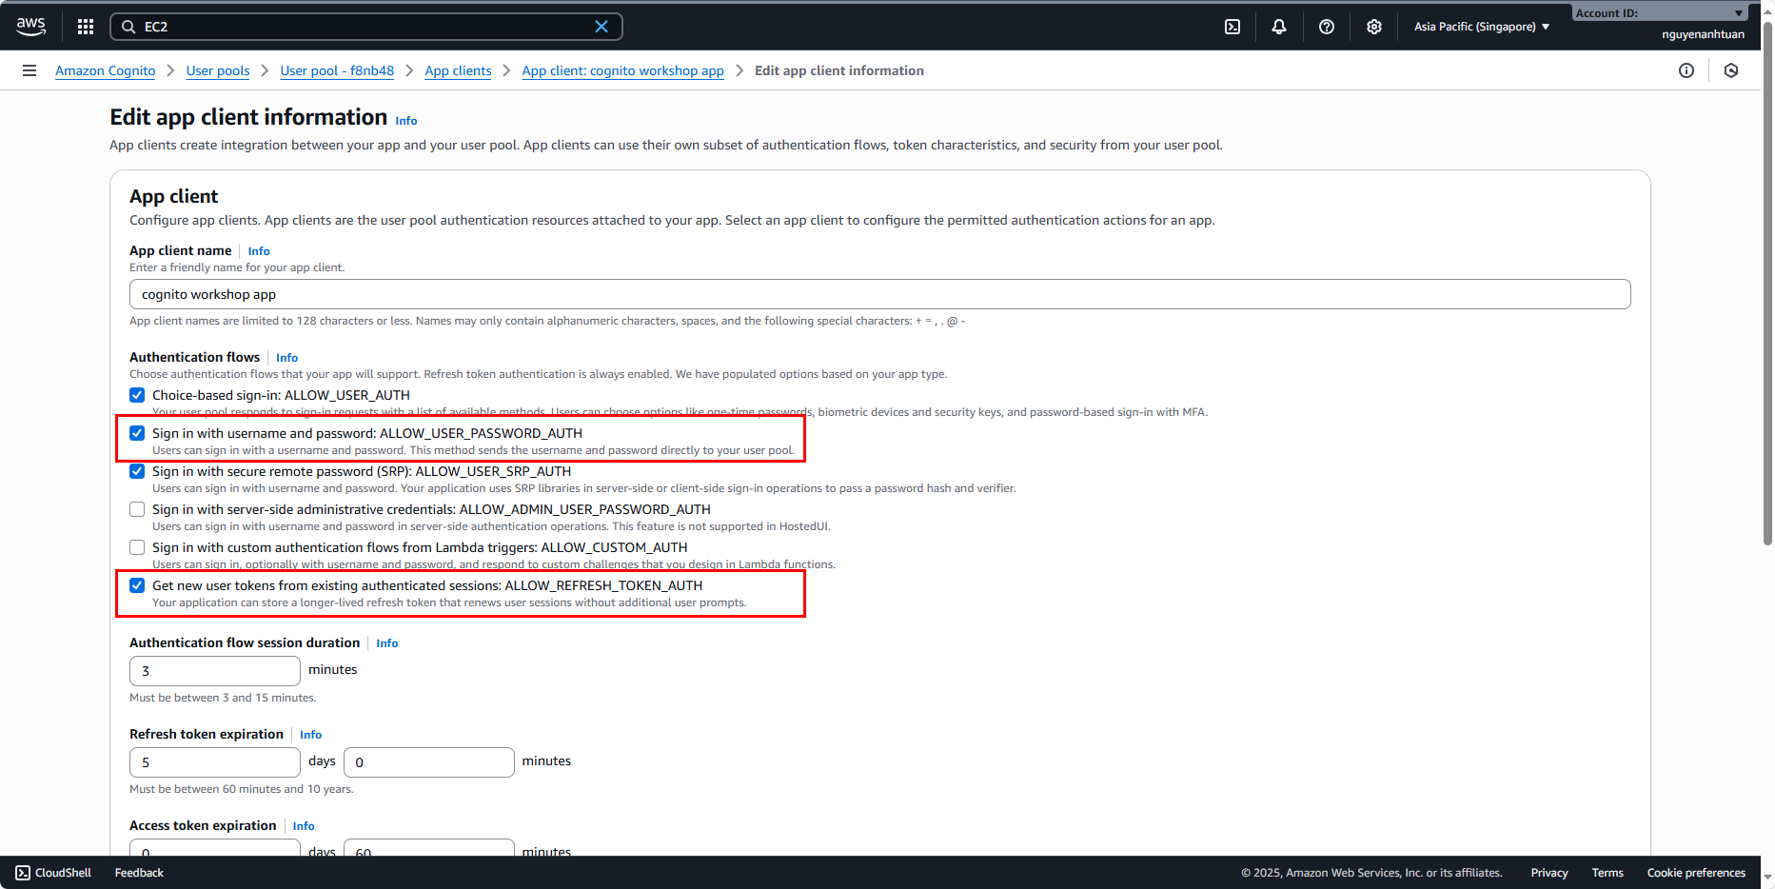Expand the Account ID dropdown menu

tap(1659, 13)
